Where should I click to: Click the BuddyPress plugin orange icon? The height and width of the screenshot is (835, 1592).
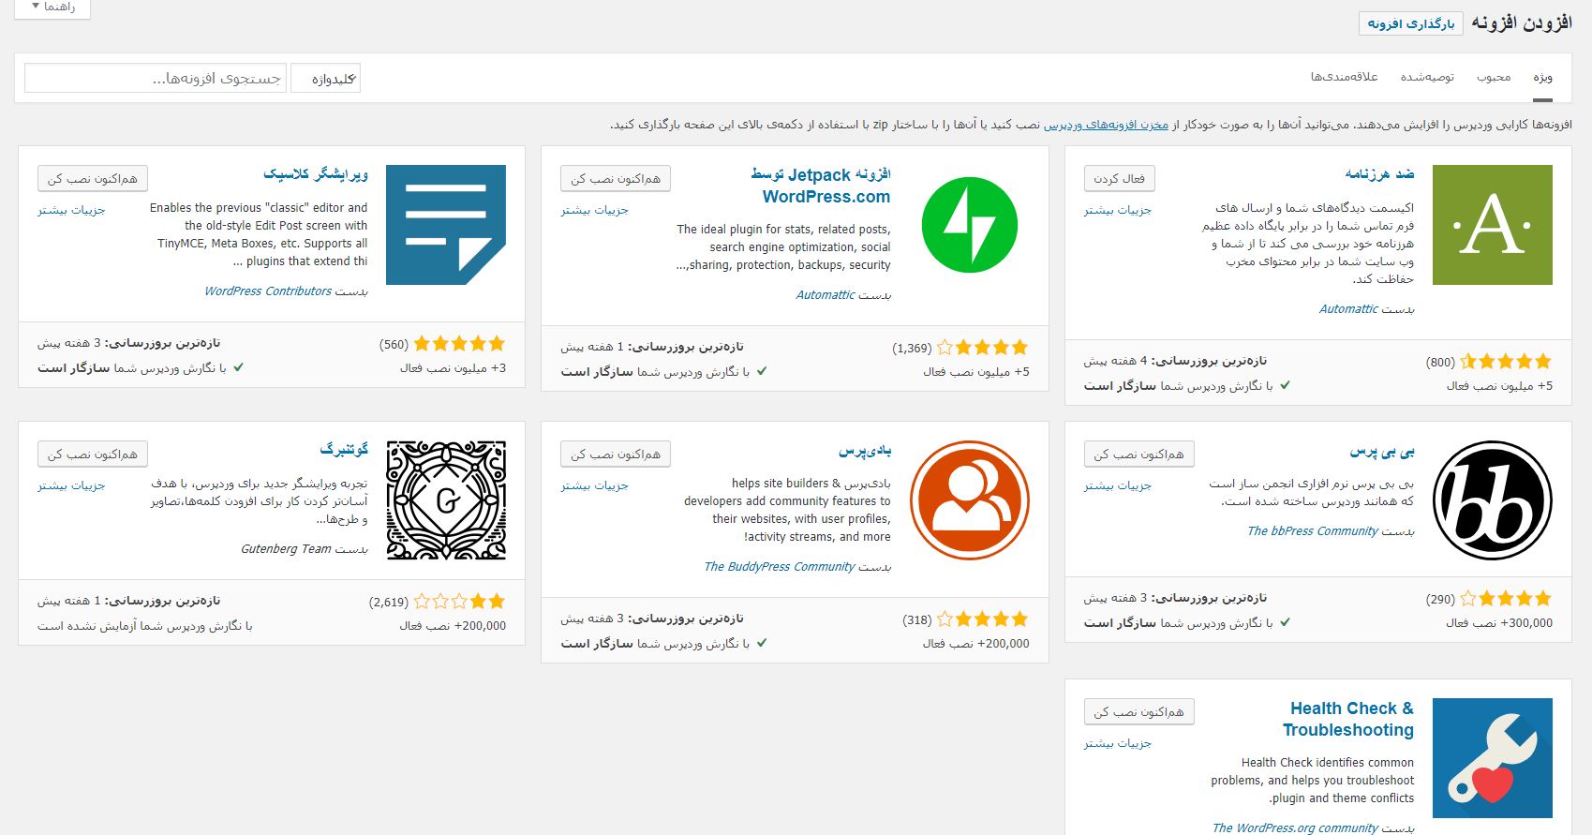pos(970,500)
